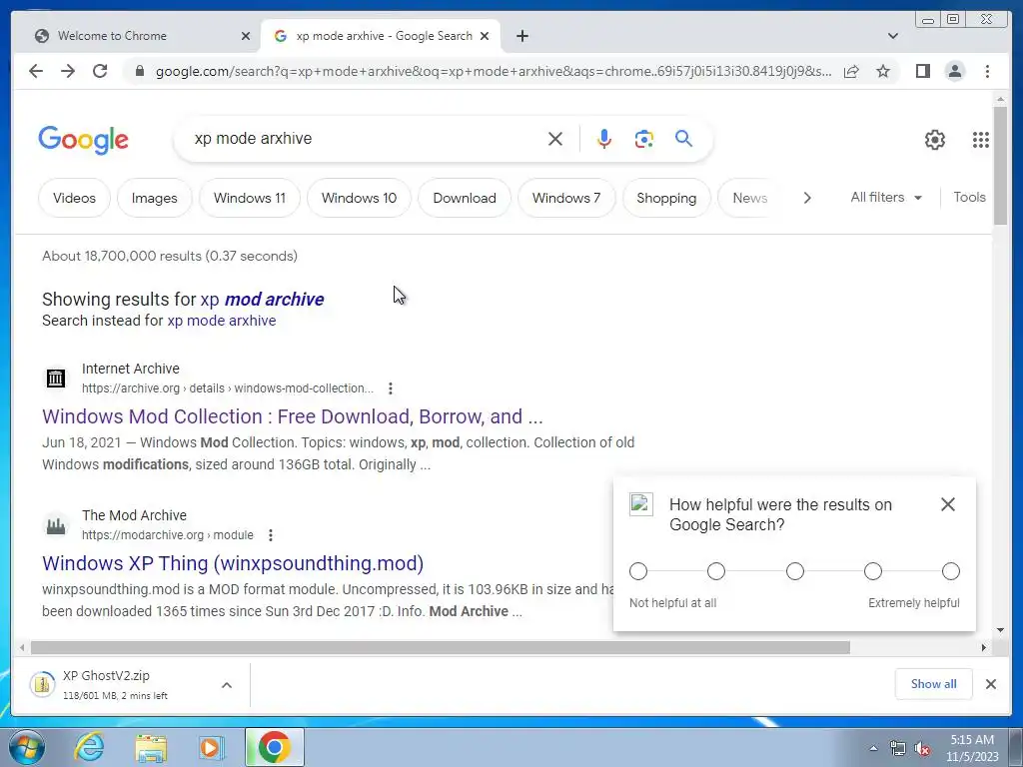
Task: Click corrected query xp mod archive
Action: [262, 299]
